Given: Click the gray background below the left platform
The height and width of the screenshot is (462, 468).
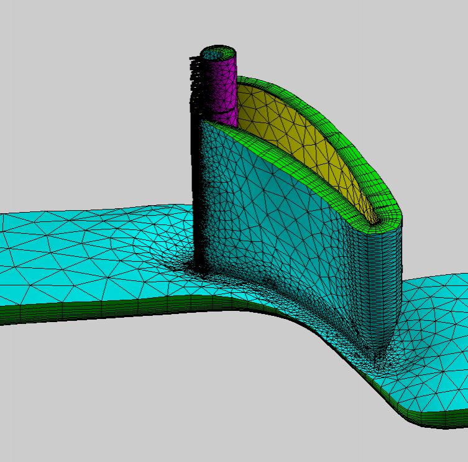Looking at the screenshot, I should (x=124, y=386).
